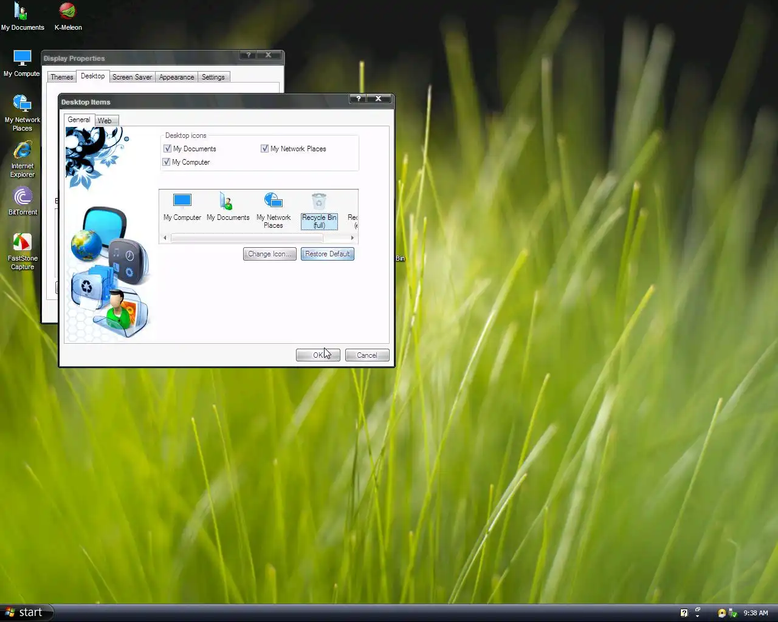Close the Desktop Items dialog
The image size is (778, 622).
tap(379, 98)
